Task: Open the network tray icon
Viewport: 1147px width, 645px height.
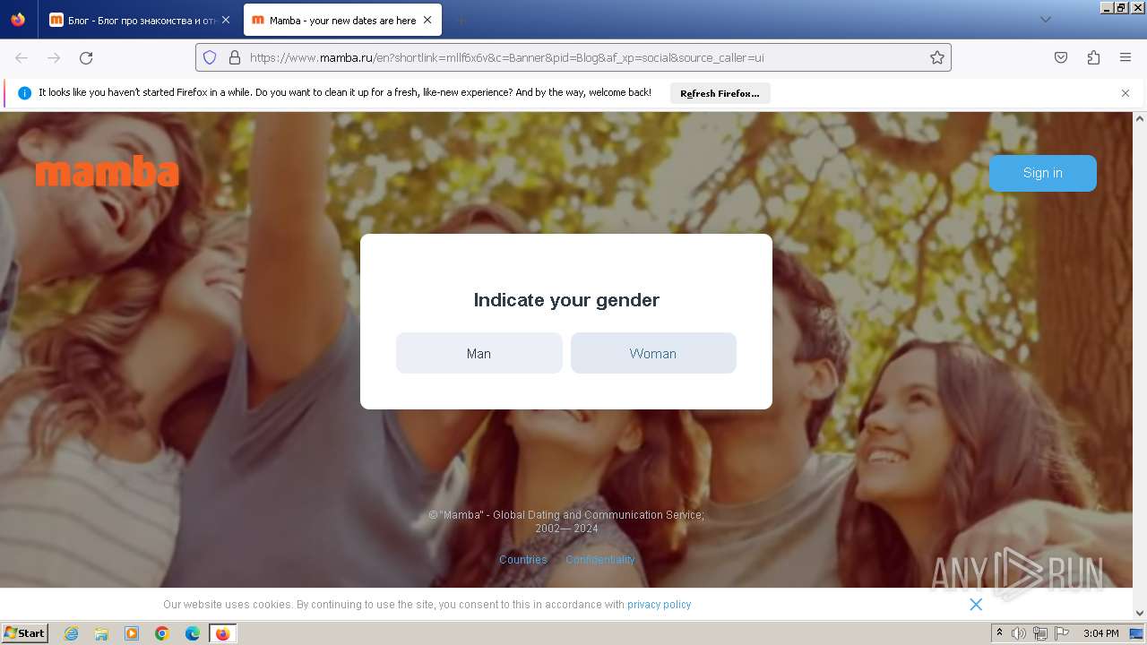Action: pyautogui.click(x=1040, y=633)
